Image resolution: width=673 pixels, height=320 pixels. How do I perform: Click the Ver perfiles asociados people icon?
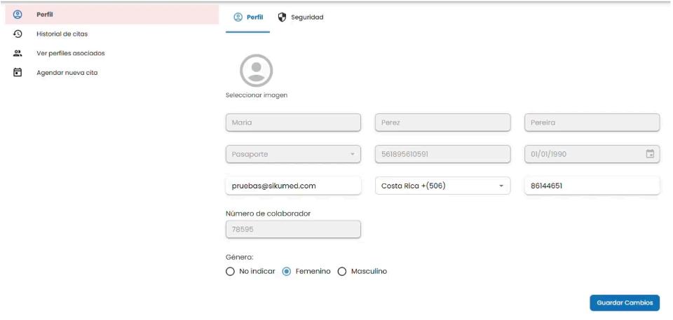pos(17,53)
